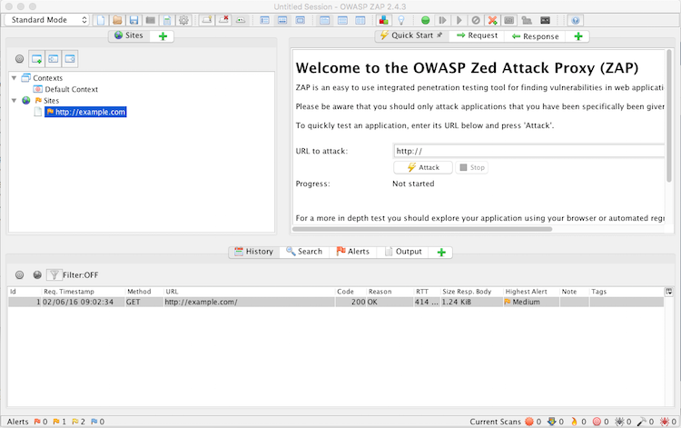Click the Continue play arrow icon
Viewport: 681px width, 428px height.
pos(459,20)
